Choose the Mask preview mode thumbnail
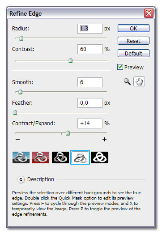Viewport: 162px width, 234px height. [x=100, y=157]
